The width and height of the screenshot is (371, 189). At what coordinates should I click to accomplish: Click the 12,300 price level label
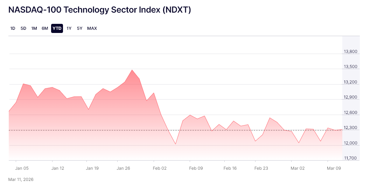[350, 128]
